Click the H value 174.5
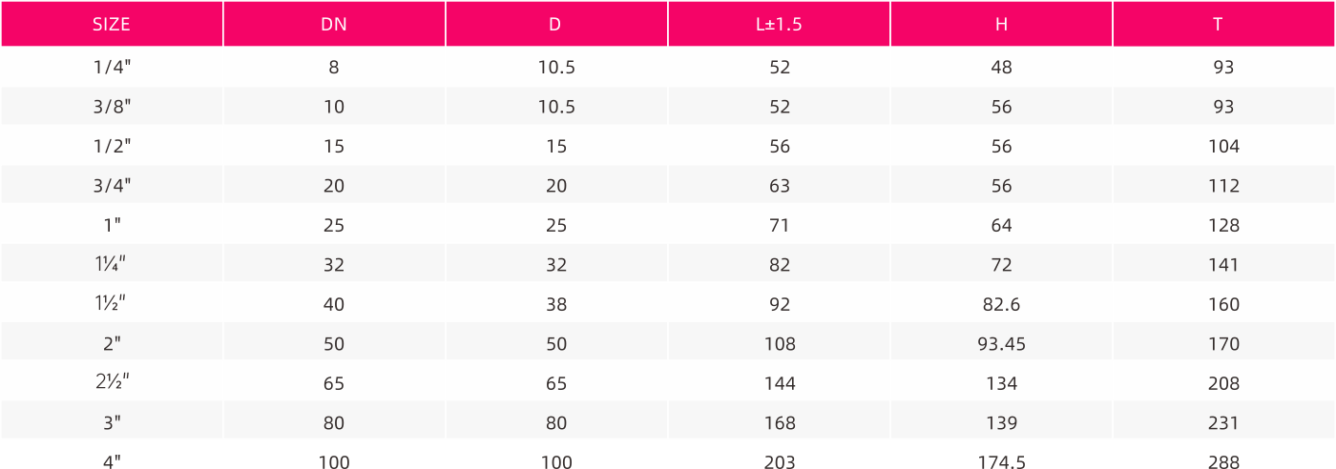The height and width of the screenshot is (469, 1336). coord(1001,463)
